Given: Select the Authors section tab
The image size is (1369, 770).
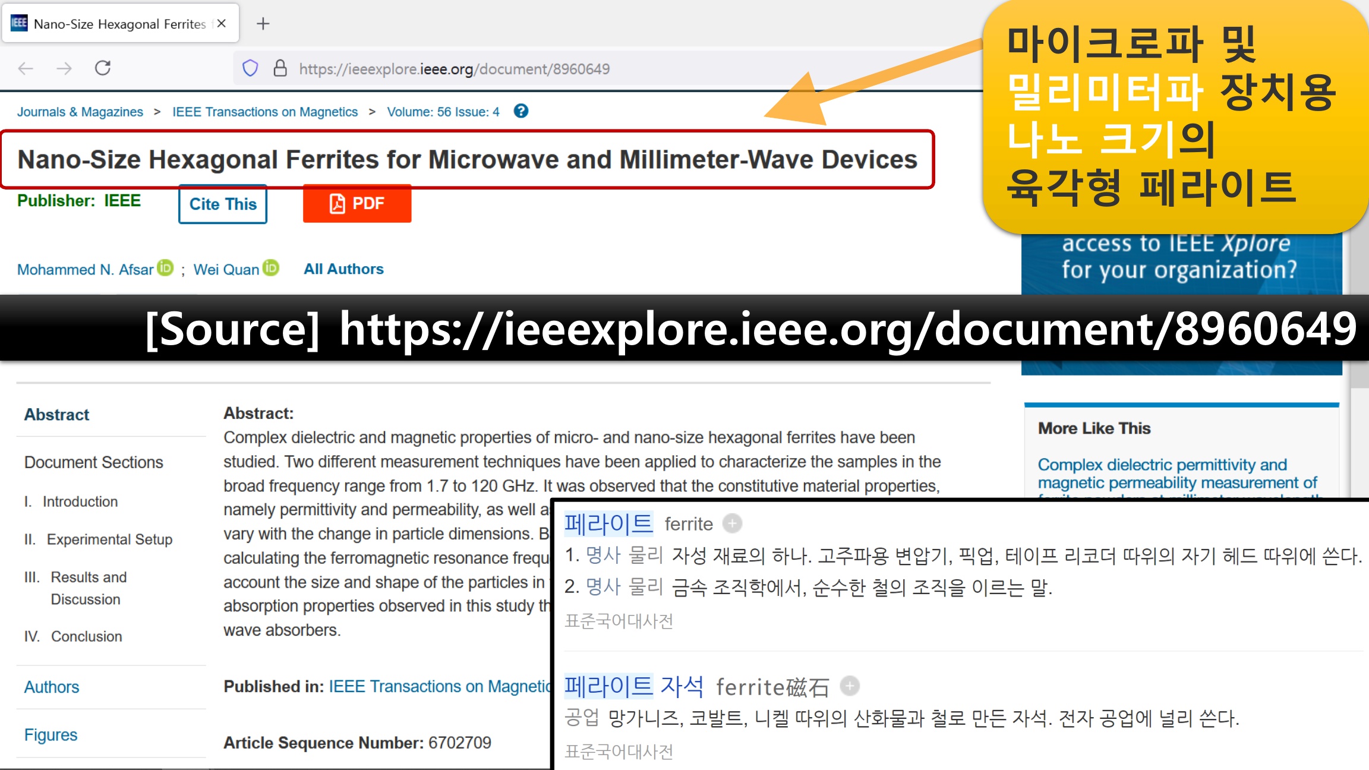Looking at the screenshot, I should click(x=52, y=687).
